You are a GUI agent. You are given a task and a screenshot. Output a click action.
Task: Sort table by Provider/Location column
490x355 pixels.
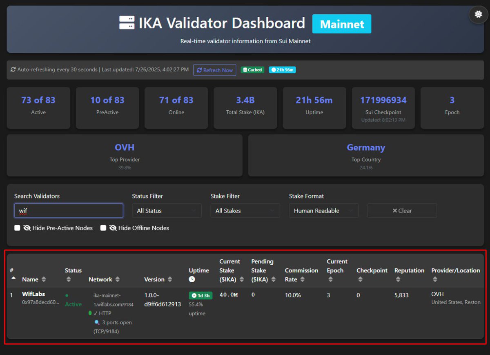pos(435,279)
